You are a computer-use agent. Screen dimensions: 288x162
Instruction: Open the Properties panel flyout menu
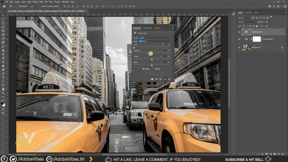173,28
